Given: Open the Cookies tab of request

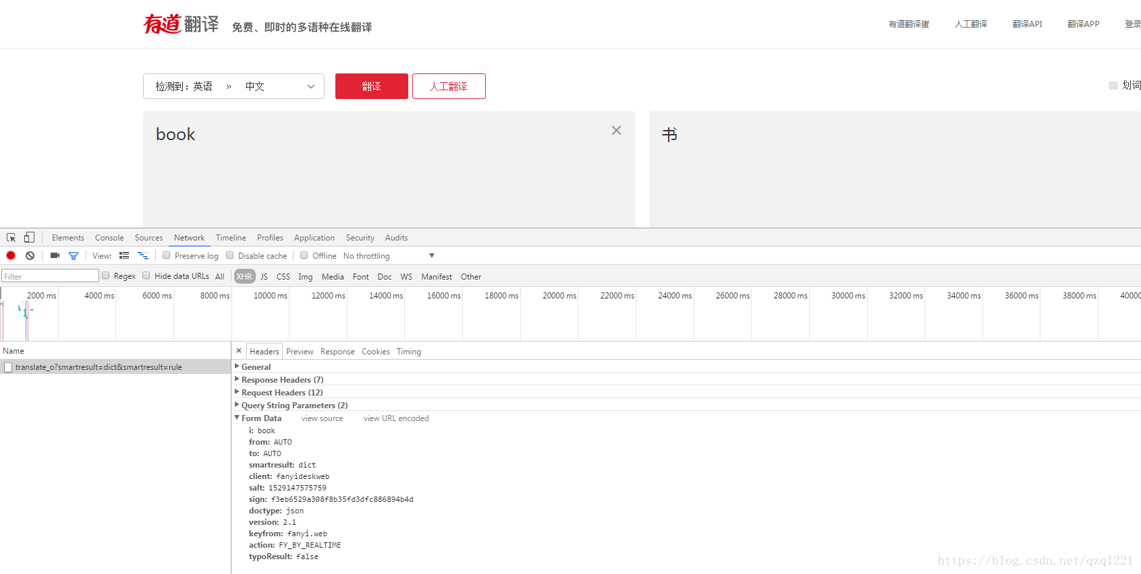Looking at the screenshot, I should pos(375,352).
